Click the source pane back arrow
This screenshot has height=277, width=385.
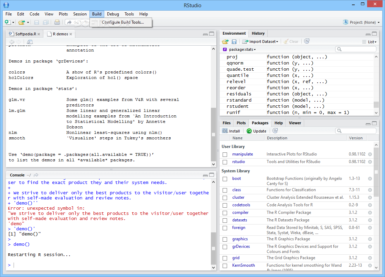point(12,42)
